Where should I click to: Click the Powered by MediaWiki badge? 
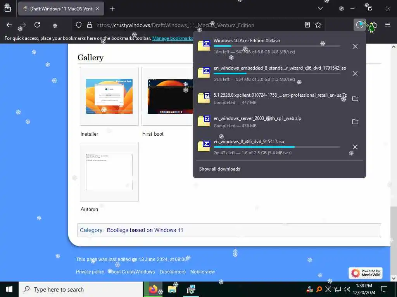(365, 273)
